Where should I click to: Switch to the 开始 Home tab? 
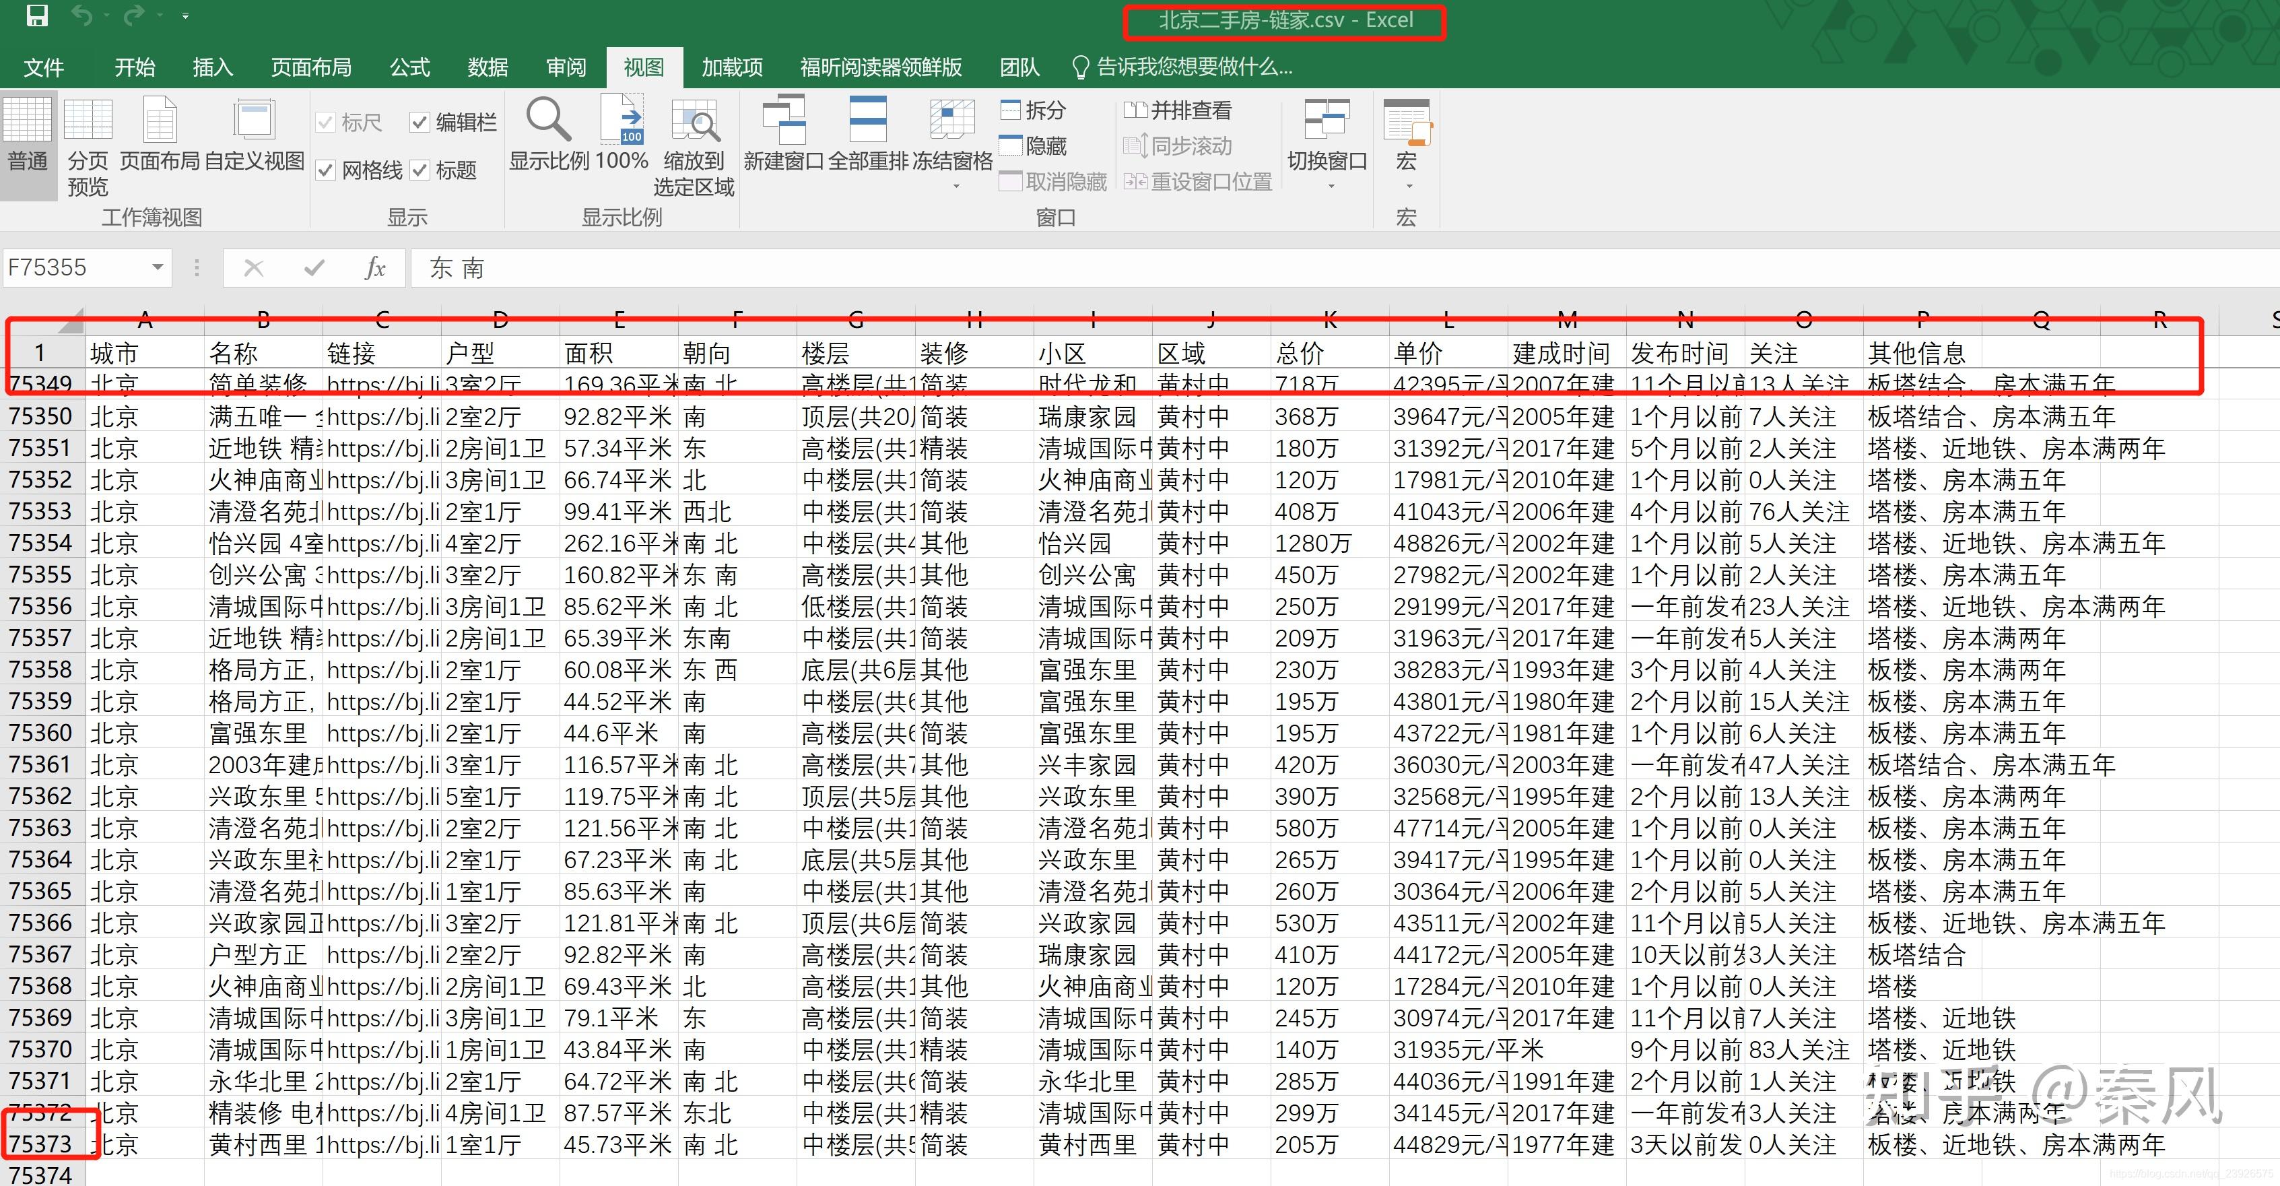tap(135, 67)
